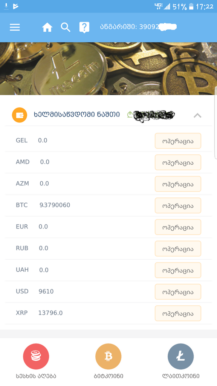Open the search function

click(66, 27)
